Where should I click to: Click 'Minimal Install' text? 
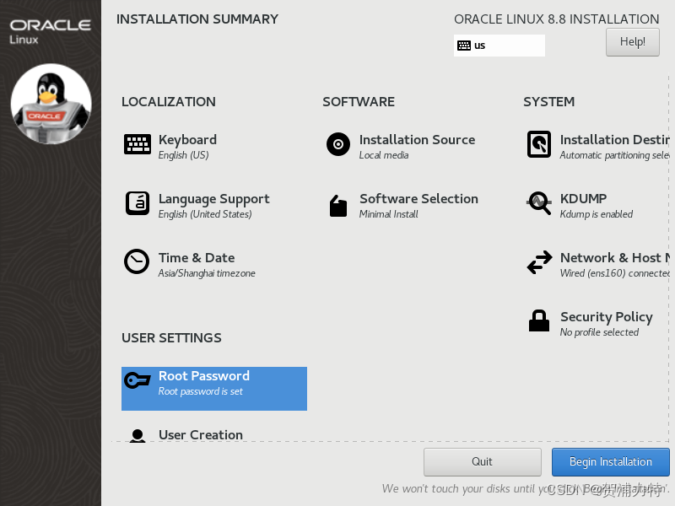coord(388,214)
